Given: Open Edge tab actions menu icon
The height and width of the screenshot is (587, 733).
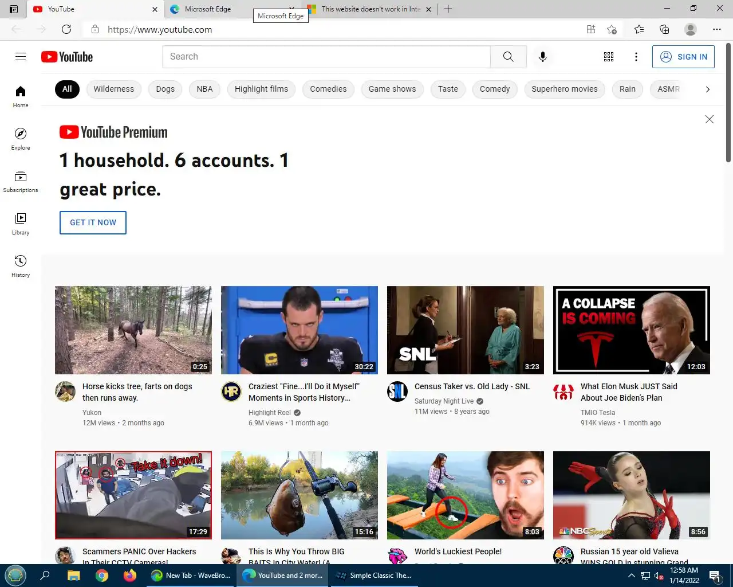Looking at the screenshot, I should [14, 9].
